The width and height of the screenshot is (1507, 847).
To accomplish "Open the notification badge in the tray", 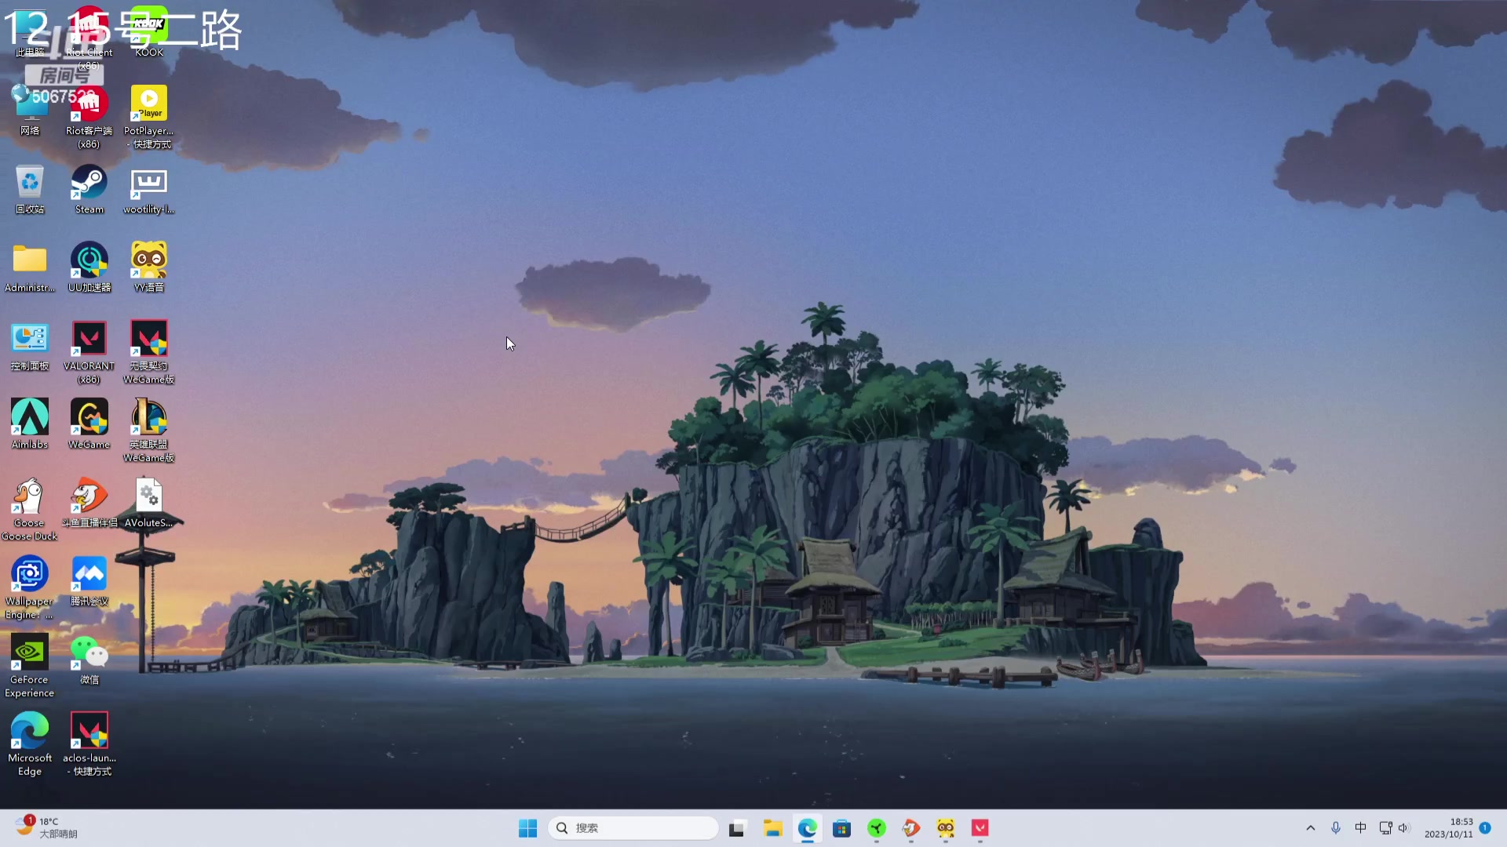I will [1485, 827].
